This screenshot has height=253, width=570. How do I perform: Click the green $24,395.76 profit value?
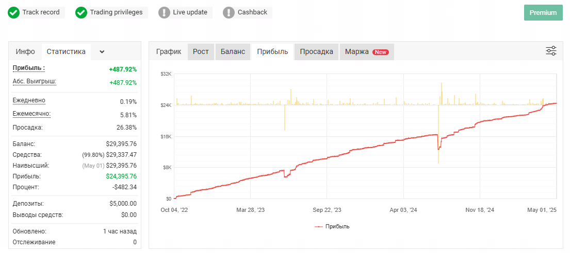pos(121,176)
